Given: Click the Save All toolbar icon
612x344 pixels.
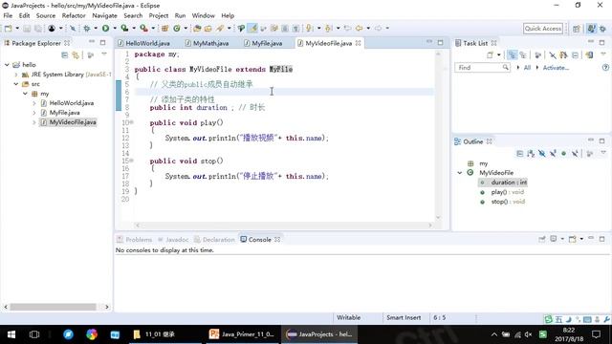Looking at the screenshot, I should [38, 28].
